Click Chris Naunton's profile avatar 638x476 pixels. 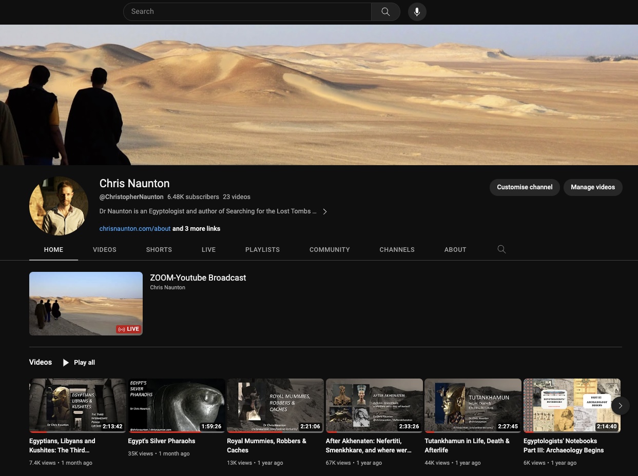[x=59, y=206]
